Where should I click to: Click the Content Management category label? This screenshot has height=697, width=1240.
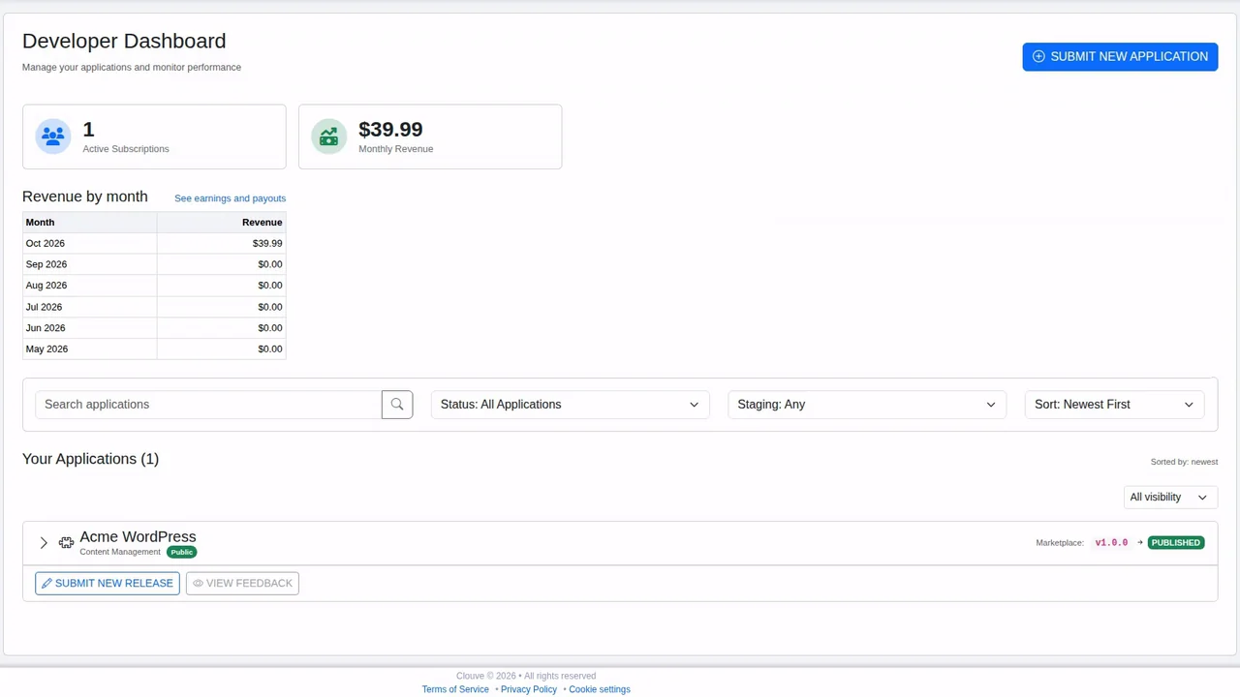[x=120, y=552]
